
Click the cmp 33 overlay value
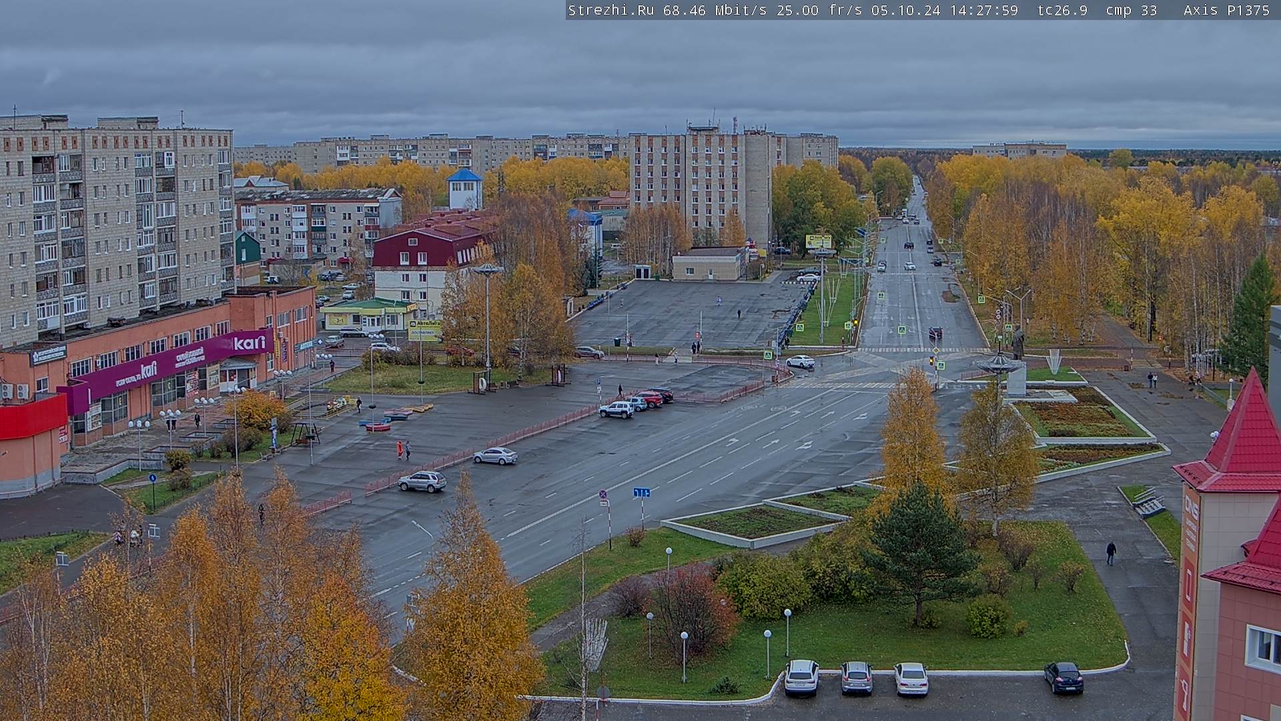click(x=1132, y=10)
